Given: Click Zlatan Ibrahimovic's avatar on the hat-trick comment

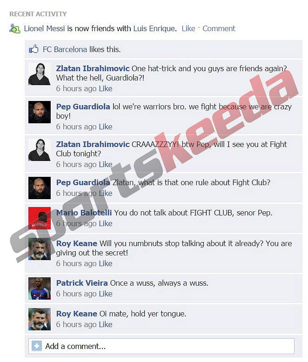Looking at the screenshot, I should point(40,74).
